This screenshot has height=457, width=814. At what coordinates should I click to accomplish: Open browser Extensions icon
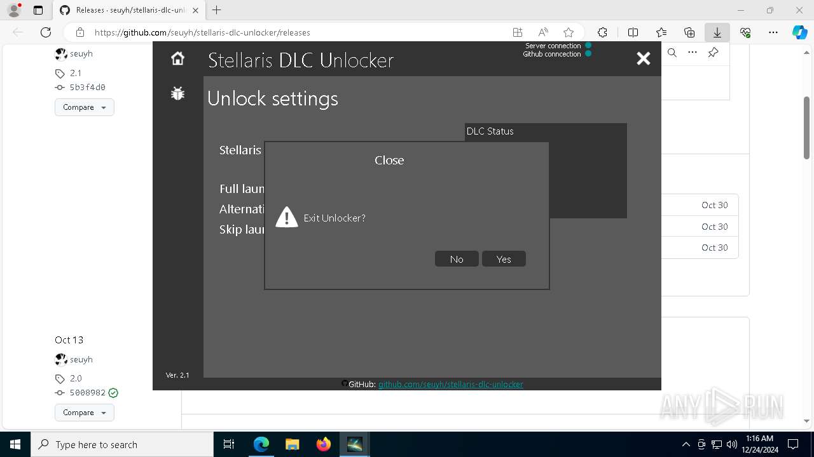[x=602, y=32]
